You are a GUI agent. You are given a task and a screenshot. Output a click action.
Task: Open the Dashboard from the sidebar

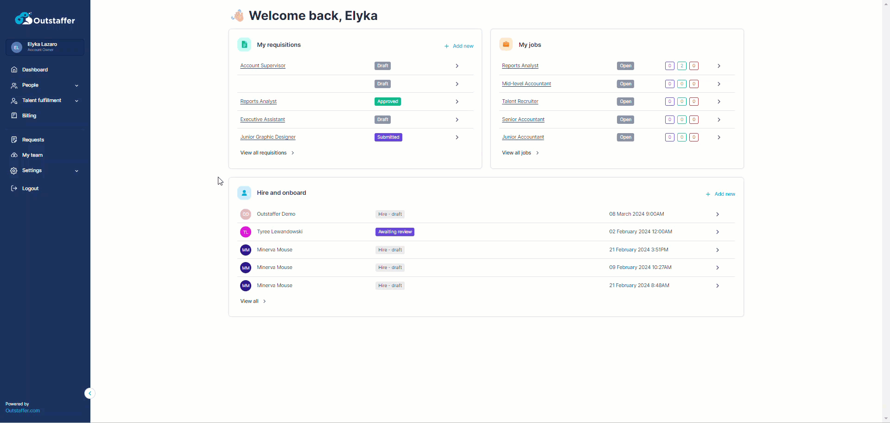[14, 70]
